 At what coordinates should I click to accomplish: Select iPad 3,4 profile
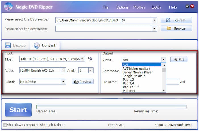coord(142,83)
